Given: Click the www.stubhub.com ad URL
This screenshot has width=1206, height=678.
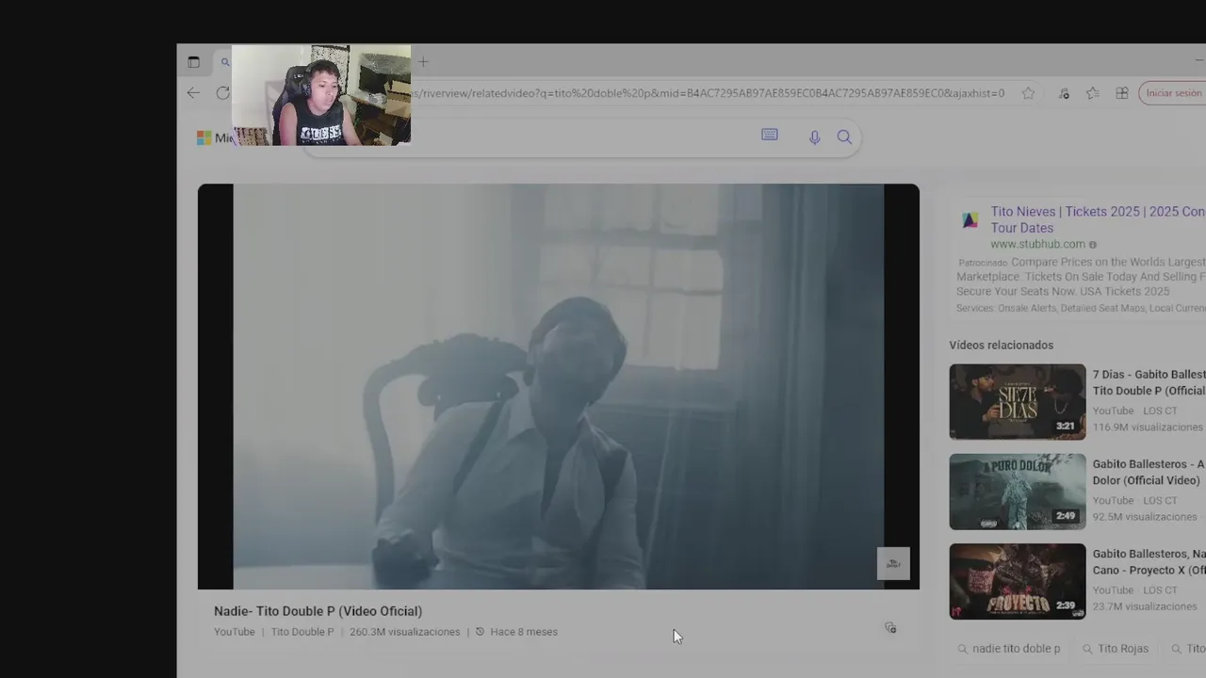Looking at the screenshot, I should tap(1037, 244).
